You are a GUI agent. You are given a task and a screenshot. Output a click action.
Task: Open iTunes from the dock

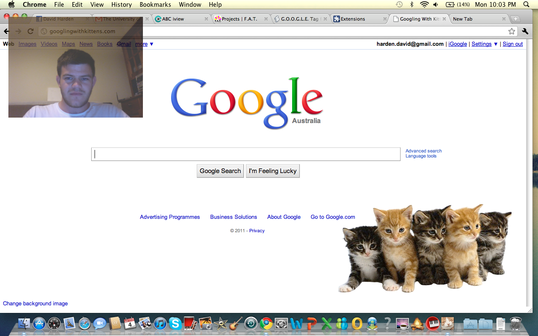(160, 323)
